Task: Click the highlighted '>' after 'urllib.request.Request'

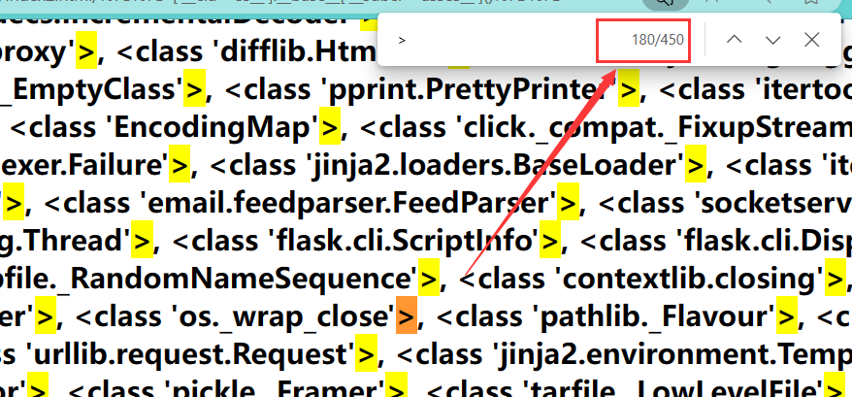Action: coord(366,353)
